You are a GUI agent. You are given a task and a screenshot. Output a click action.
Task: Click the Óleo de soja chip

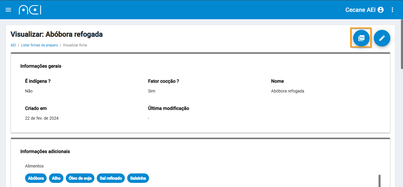tap(80, 178)
